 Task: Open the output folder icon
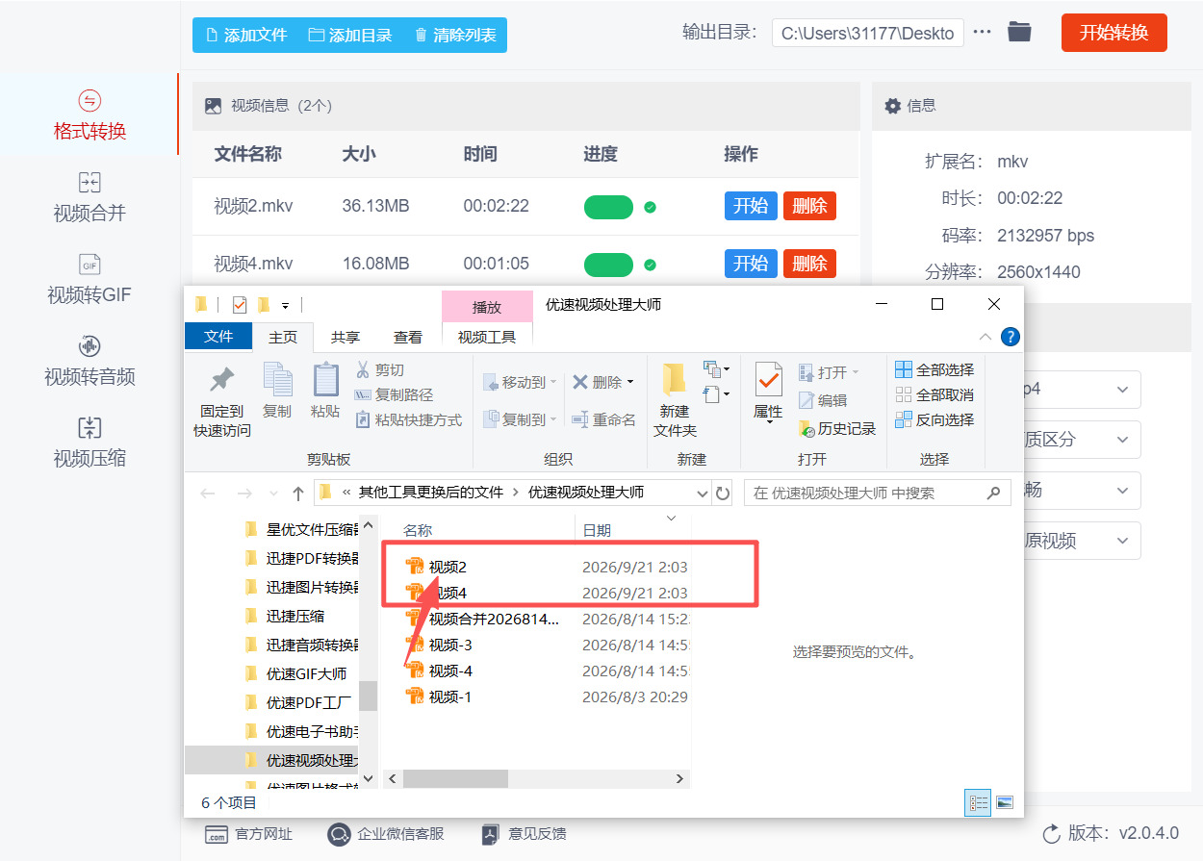[1019, 32]
